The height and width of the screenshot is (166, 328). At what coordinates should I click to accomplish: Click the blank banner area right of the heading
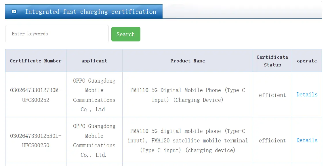tap(242, 12)
